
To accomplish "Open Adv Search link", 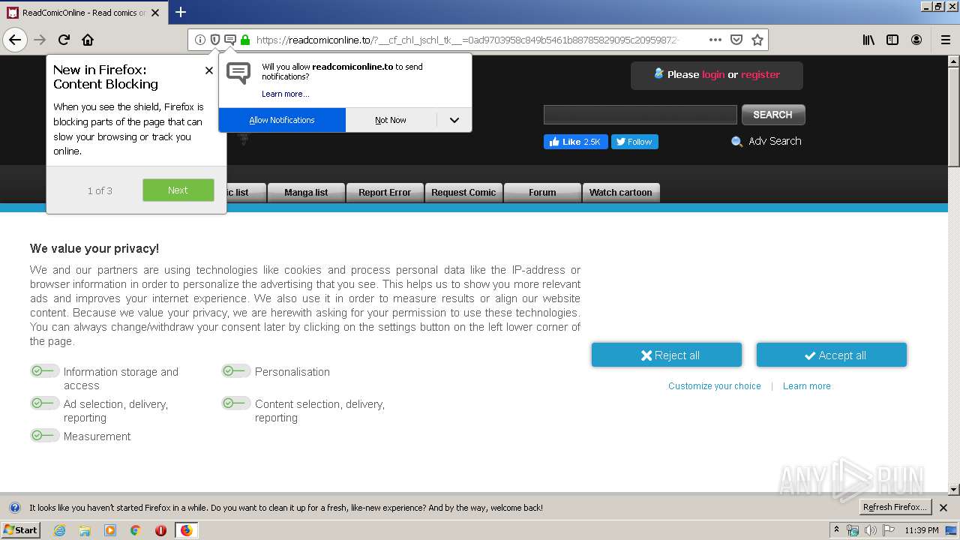I will [x=775, y=141].
